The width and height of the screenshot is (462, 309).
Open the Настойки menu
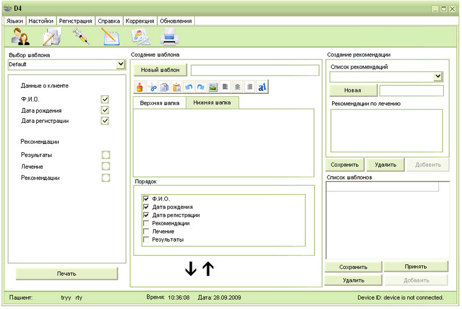point(41,21)
